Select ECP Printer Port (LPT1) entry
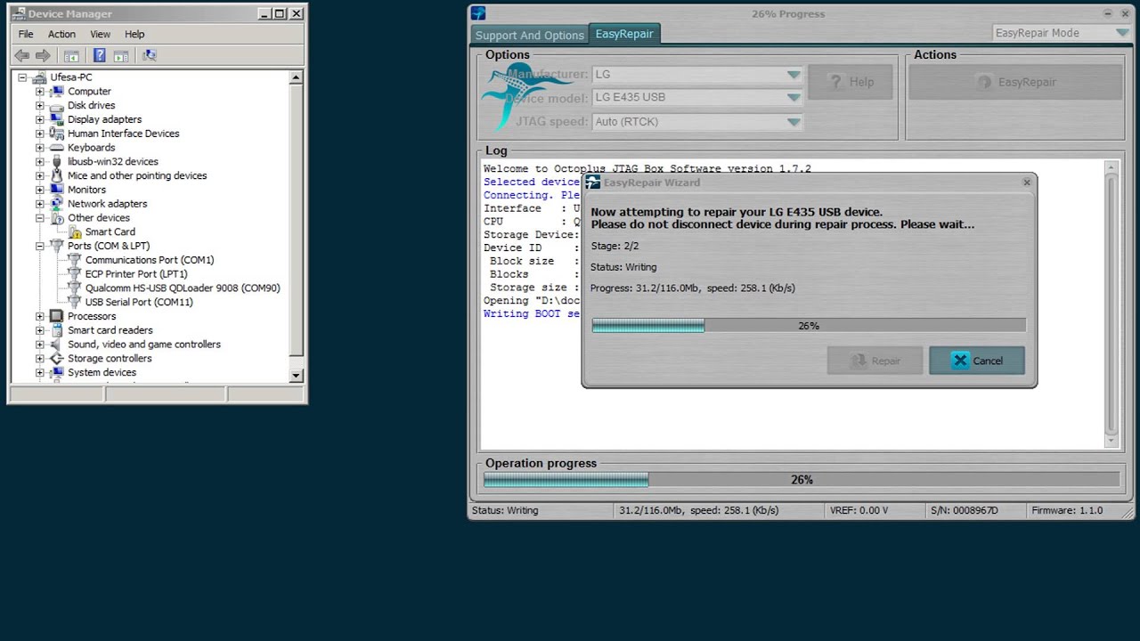The image size is (1140, 641). point(136,274)
